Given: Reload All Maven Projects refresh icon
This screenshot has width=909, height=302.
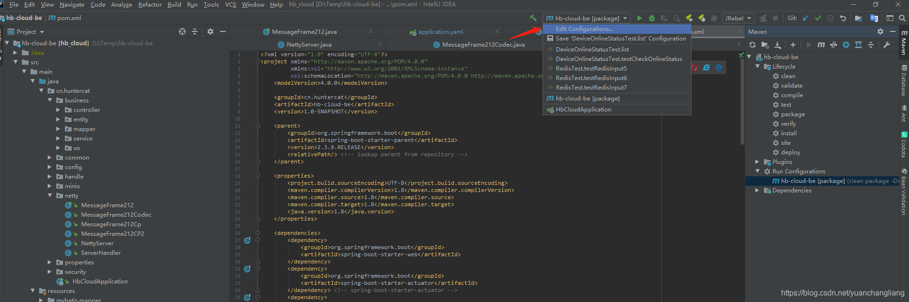Looking at the screenshot, I should (752, 45).
